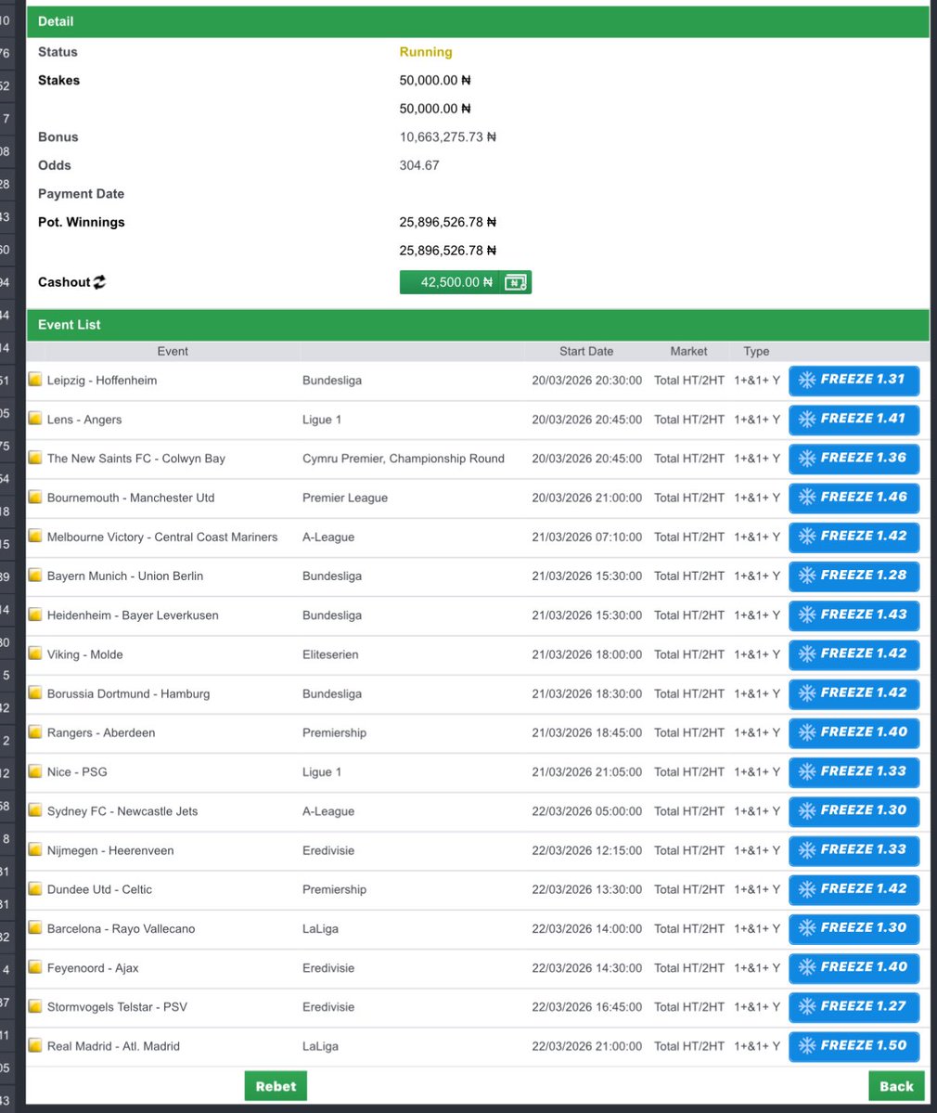Freeze Viking - Molde selection
937x1113 pixels.
click(854, 654)
